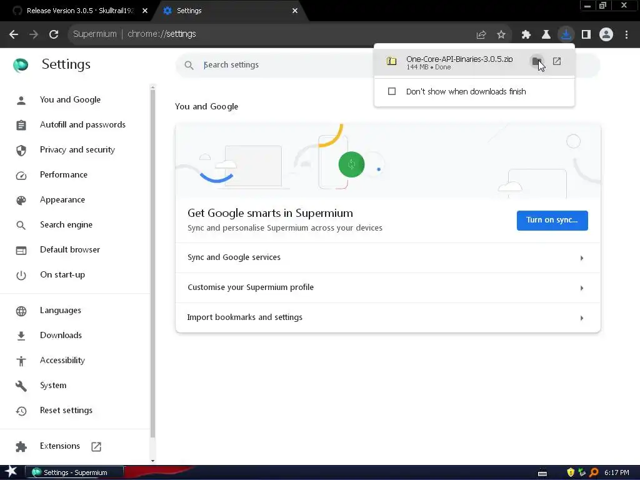
Task: Open Privacy and security section
Action: (77, 150)
